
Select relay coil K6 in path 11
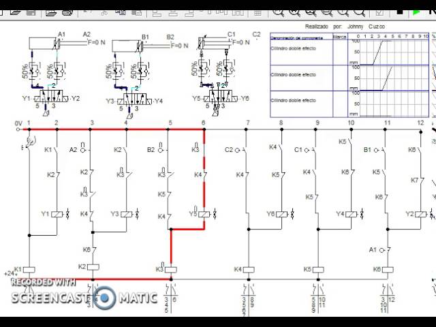click(388, 270)
